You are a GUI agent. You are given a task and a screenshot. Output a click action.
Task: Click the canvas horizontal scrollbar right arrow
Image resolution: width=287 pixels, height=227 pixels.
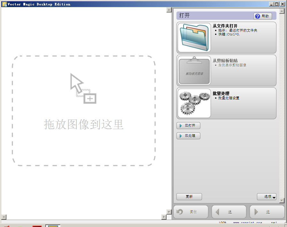pyautogui.click(x=164, y=217)
